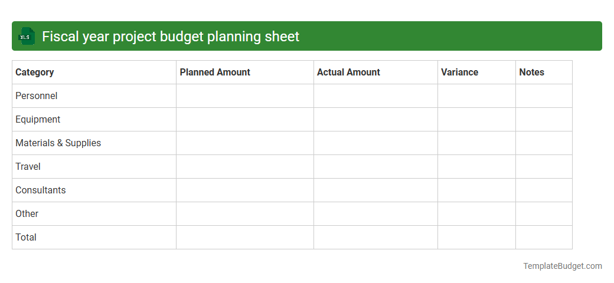The image size is (614, 283).
Task: Click the Planned Amount cell for Total
Action: pyautogui.click(x=245, y=237)
